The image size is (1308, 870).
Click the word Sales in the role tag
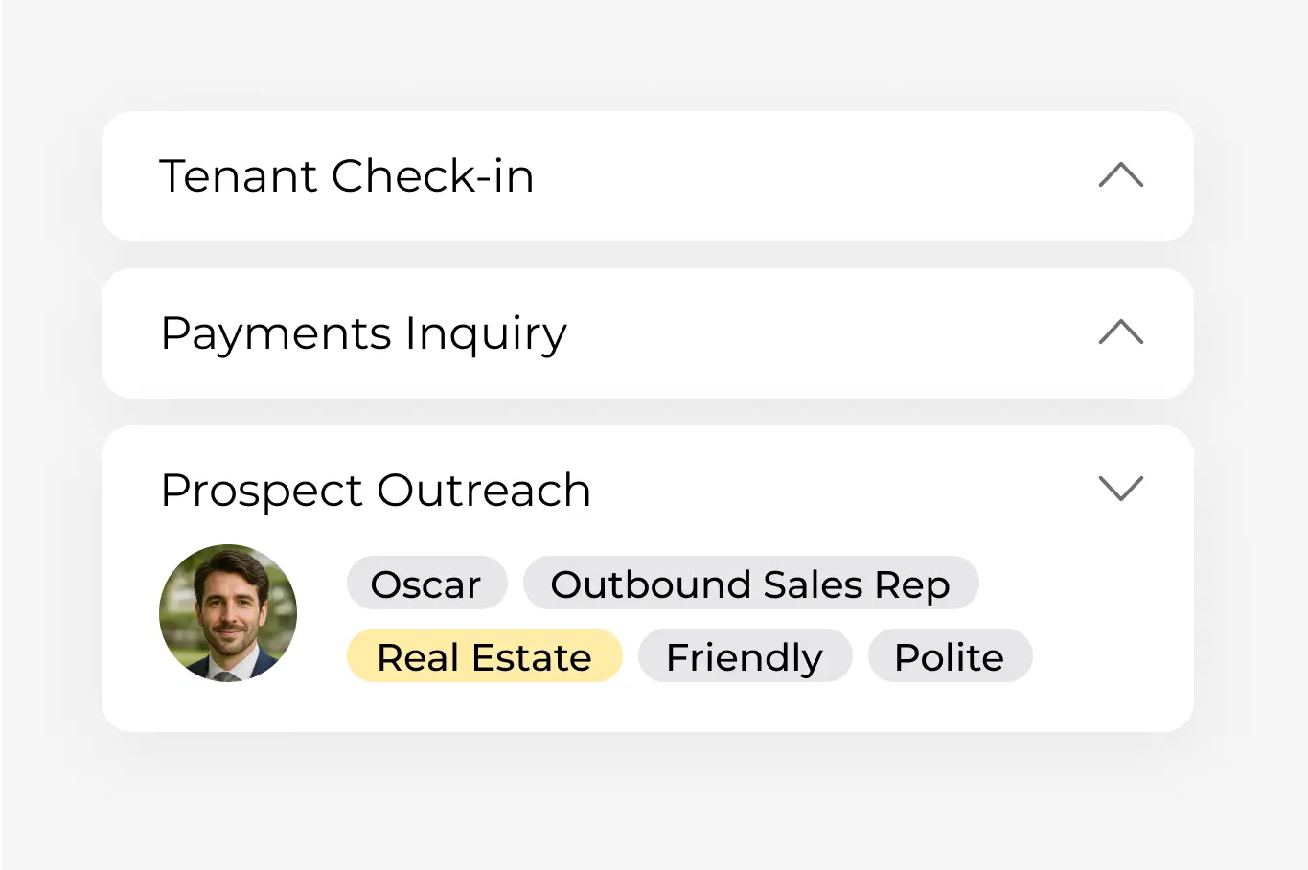813,584
